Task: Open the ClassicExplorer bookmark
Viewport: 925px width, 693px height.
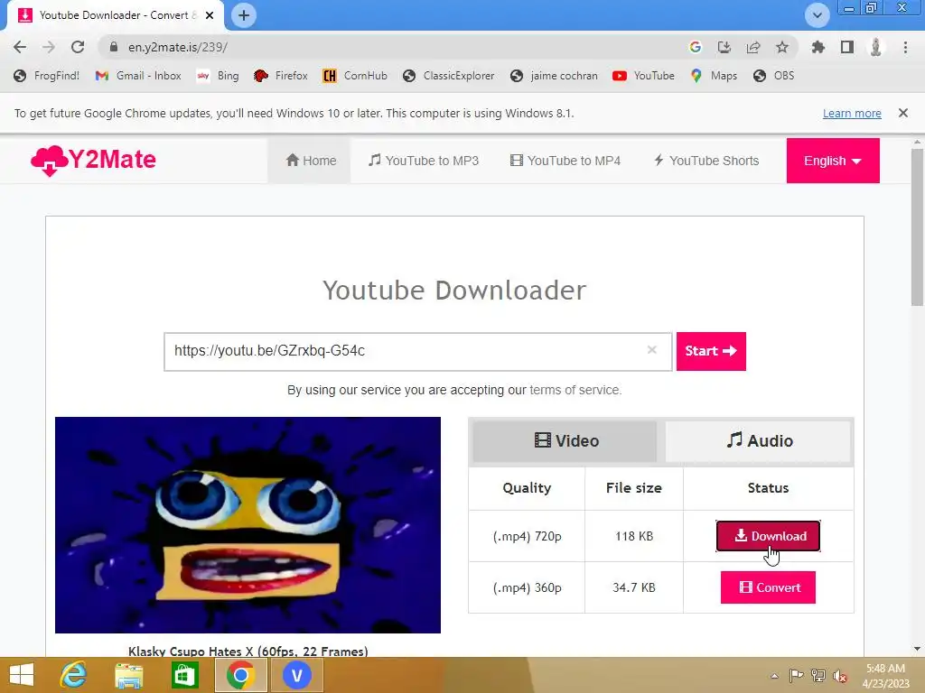Action: (448, 76)
